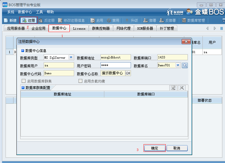225x163 pixels.
Task: Switch to the 企业应用 tab
Action: (38, 28)
